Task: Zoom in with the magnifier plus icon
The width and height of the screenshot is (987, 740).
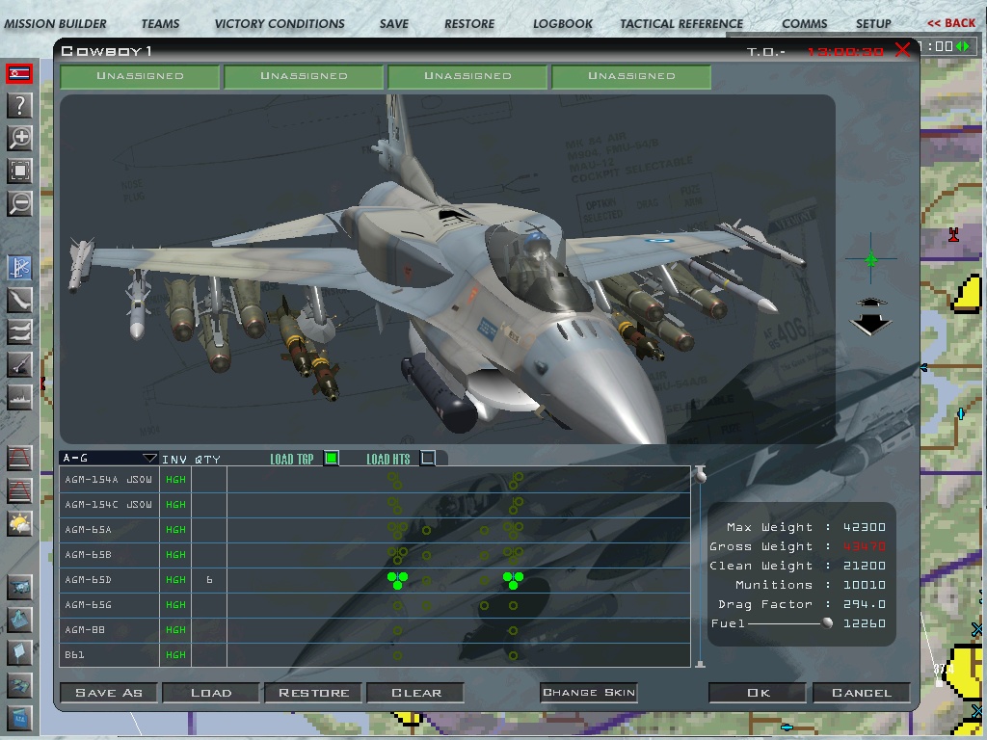Action: [19, 138]
